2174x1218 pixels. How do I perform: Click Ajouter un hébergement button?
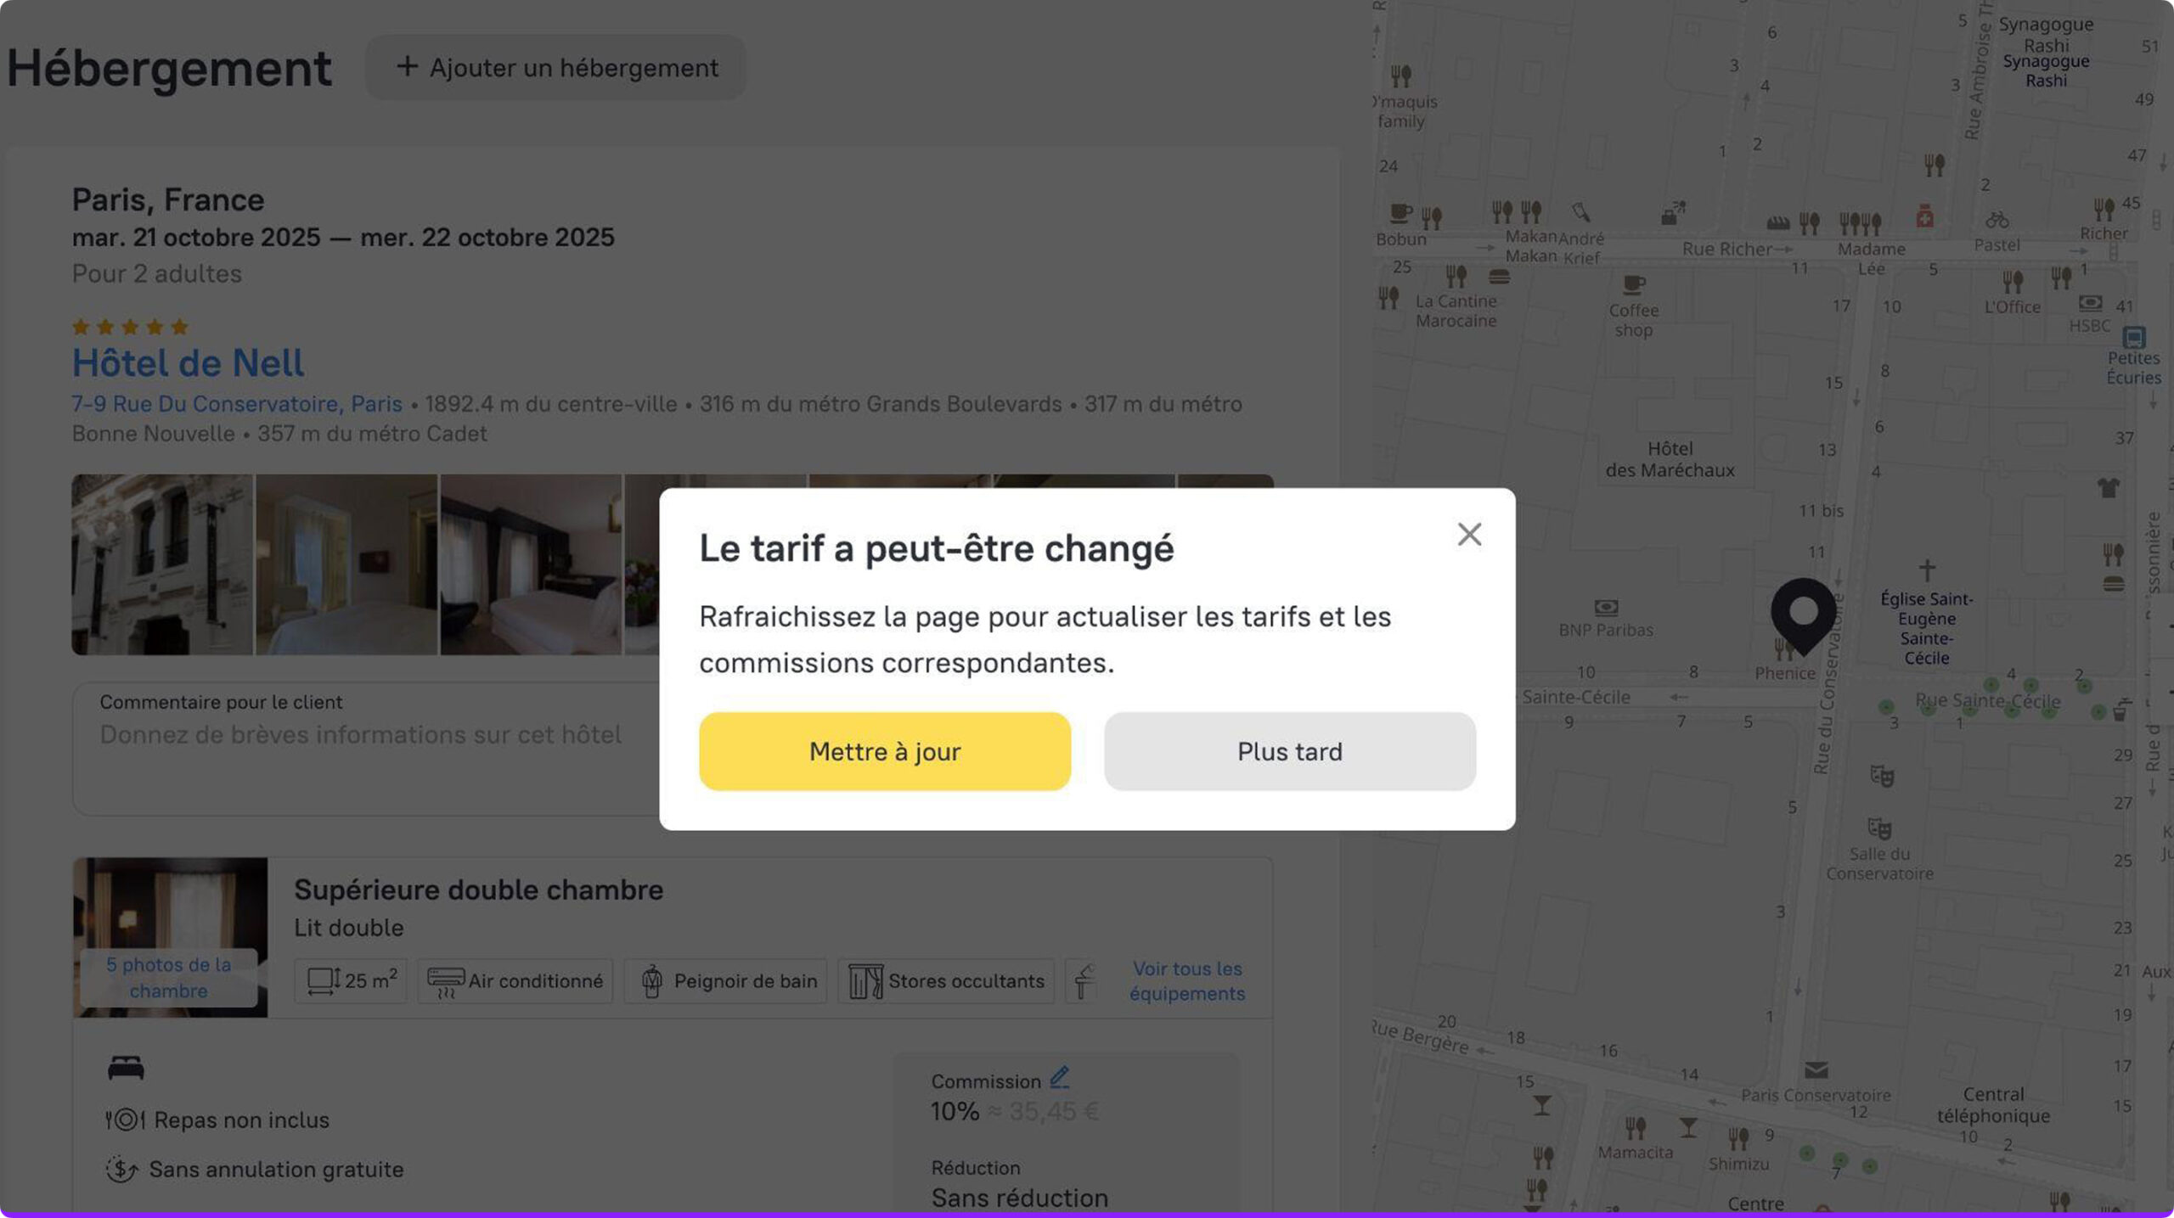coord(556,68)
